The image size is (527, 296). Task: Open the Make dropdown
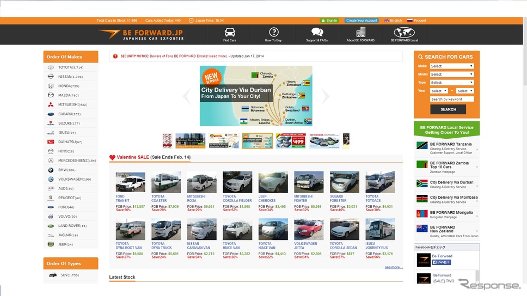coord(452,66)
